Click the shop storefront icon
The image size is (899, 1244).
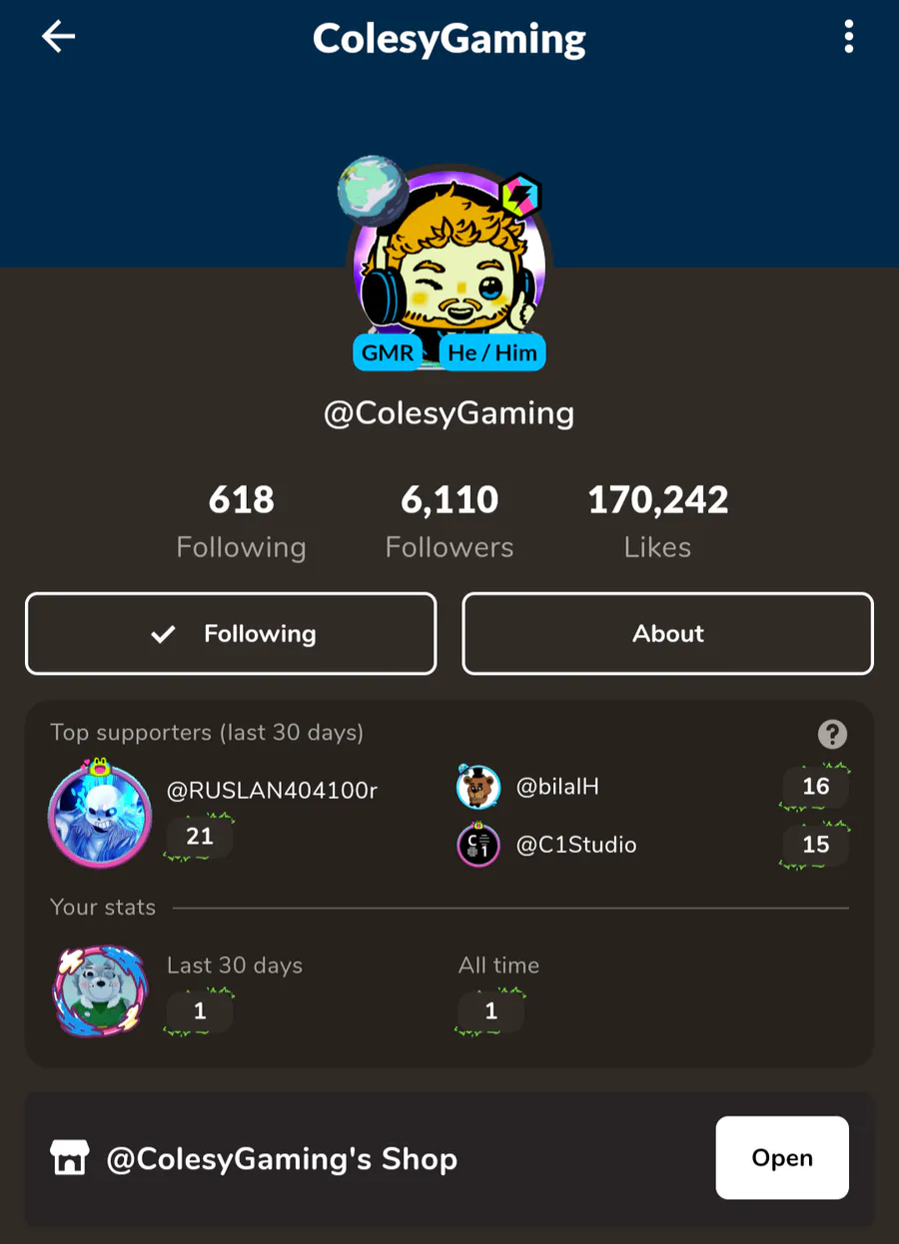click(70, 1158)
